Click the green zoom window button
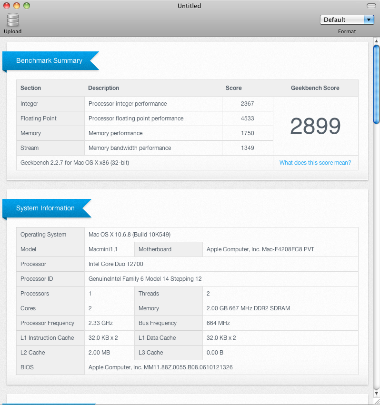The width and height of the screenshot is (380, 405). pyautogui.click(x=27, y=6)
